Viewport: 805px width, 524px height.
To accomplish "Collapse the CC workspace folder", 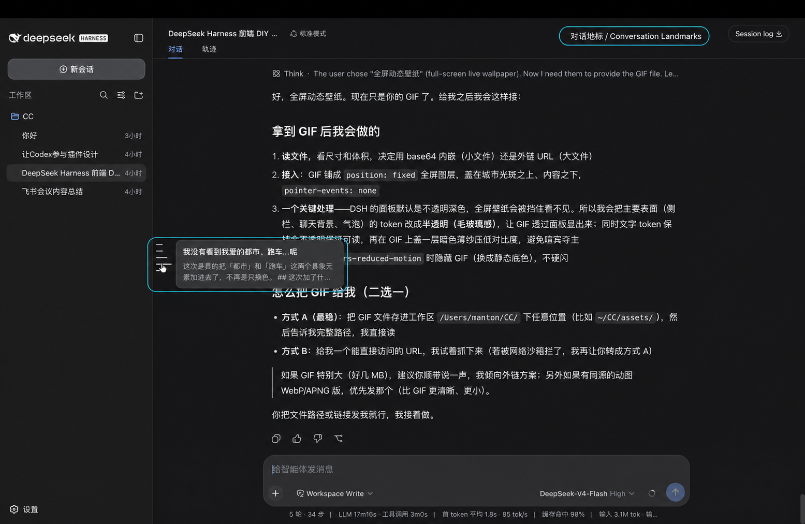I will [x=22, y=117].
